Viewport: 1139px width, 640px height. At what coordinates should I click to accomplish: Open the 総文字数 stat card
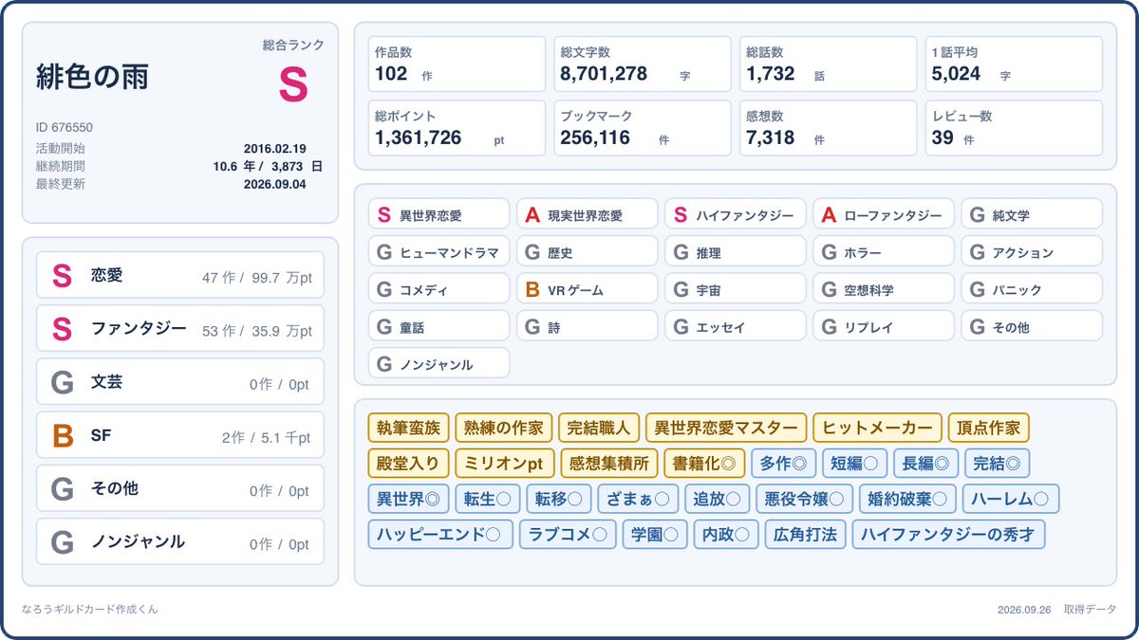click(x=643, y=64)
